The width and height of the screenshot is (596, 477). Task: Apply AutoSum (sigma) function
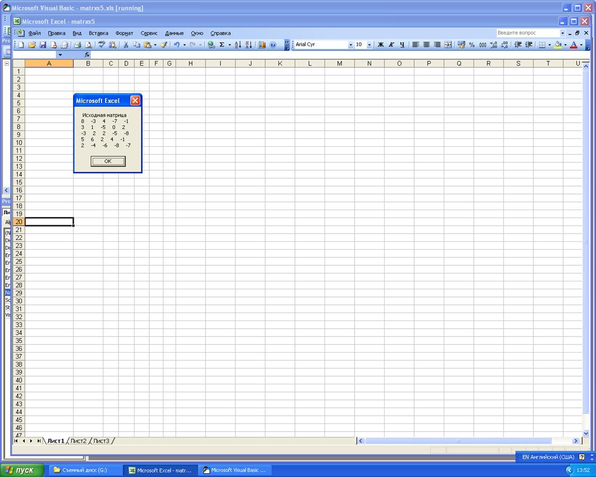click(x=222, y=45)
